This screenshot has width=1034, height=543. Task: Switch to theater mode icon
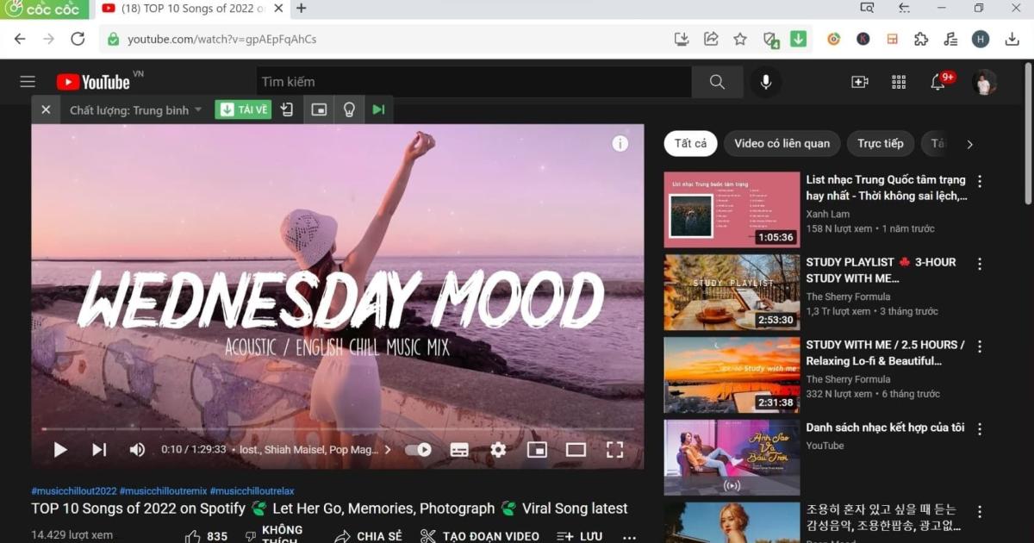tap(576, 449)
